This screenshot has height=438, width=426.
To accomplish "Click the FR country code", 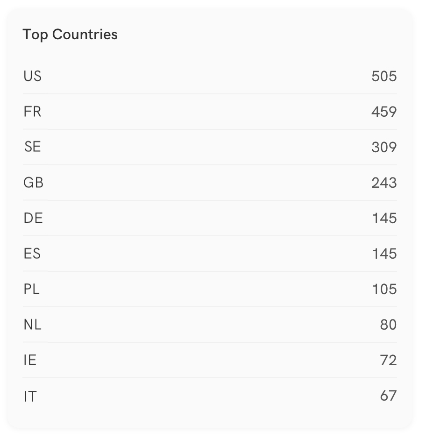I will [33, 112].
